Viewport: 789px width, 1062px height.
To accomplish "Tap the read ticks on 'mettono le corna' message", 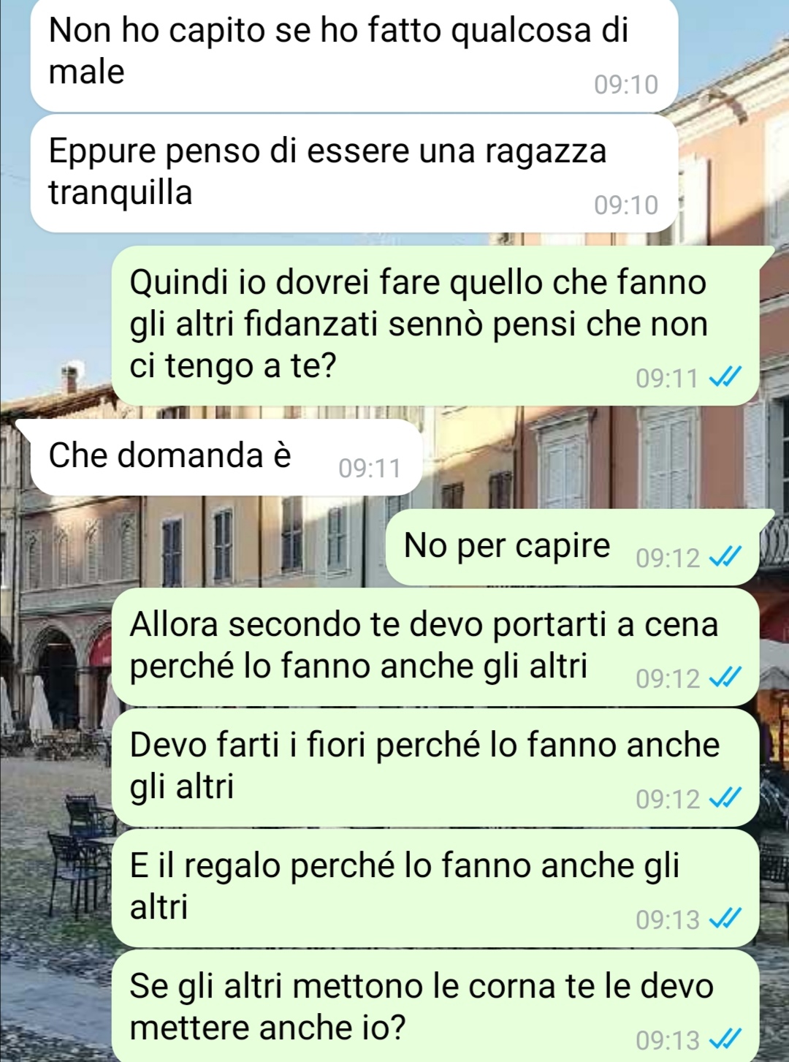I will coord(725,1039).
